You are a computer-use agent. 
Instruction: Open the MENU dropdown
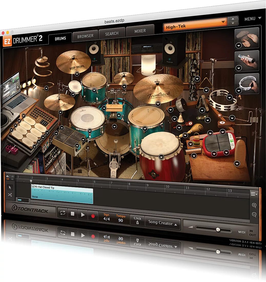[x=253, y=18]
